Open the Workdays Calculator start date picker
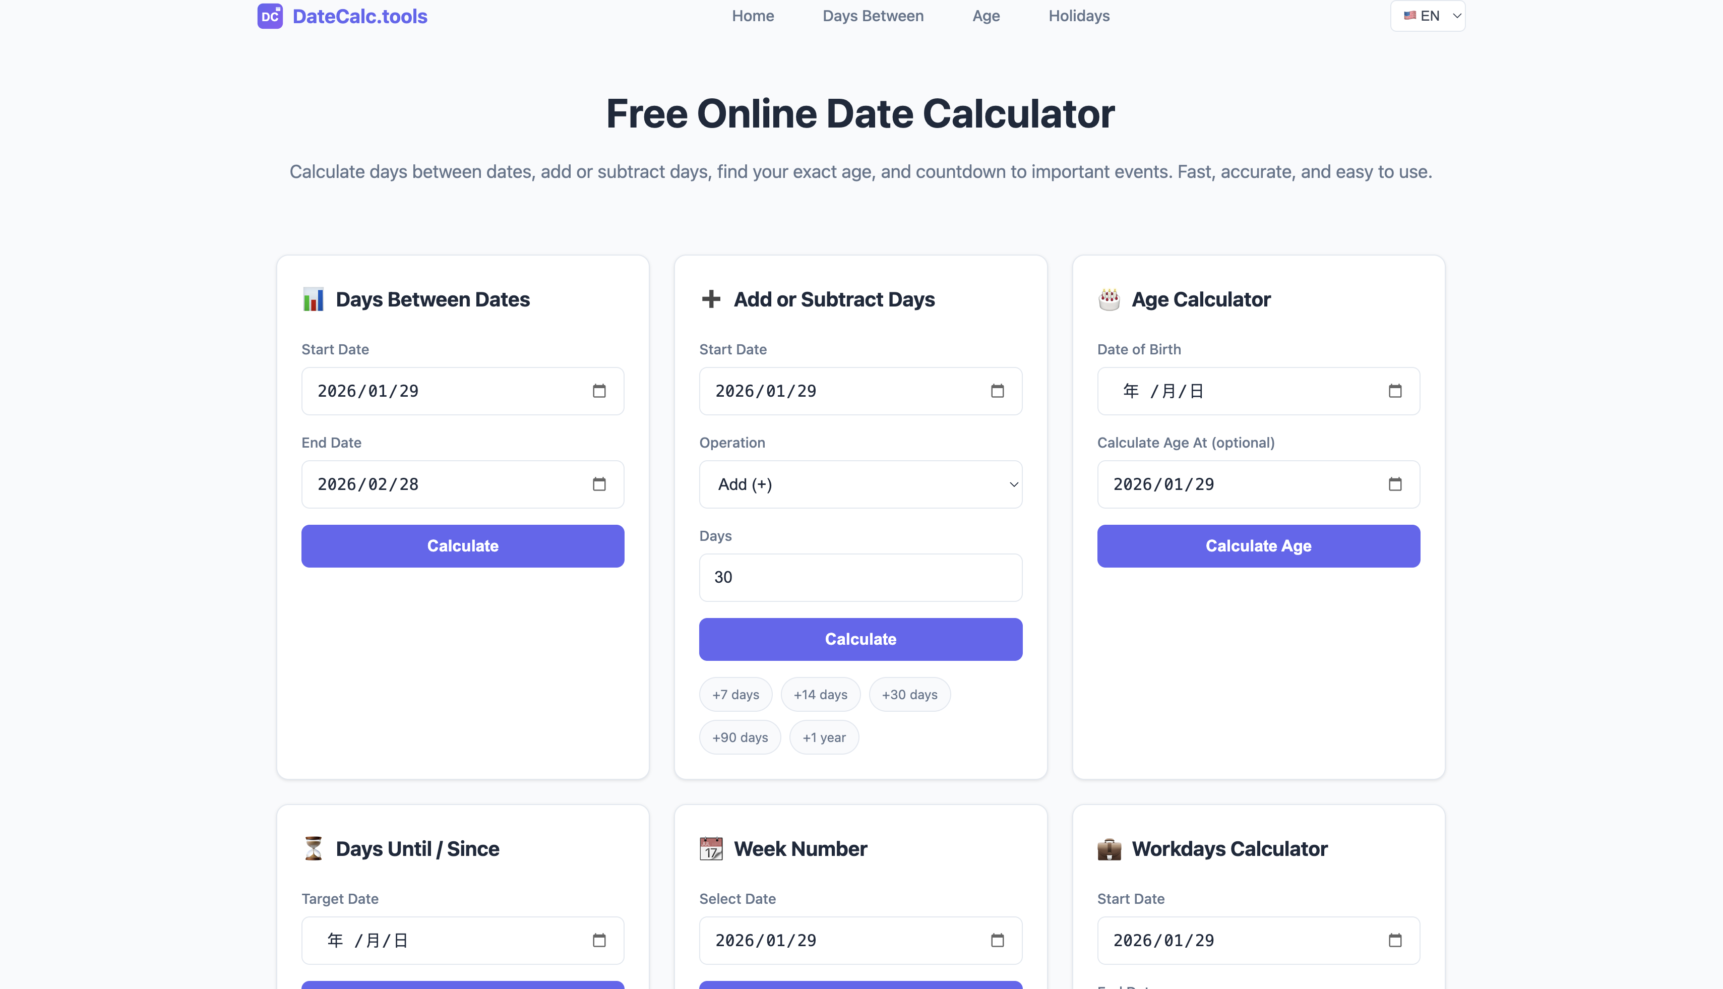 point(1395,940)
